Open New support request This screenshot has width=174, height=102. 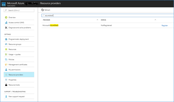click(x=19, y=96)
